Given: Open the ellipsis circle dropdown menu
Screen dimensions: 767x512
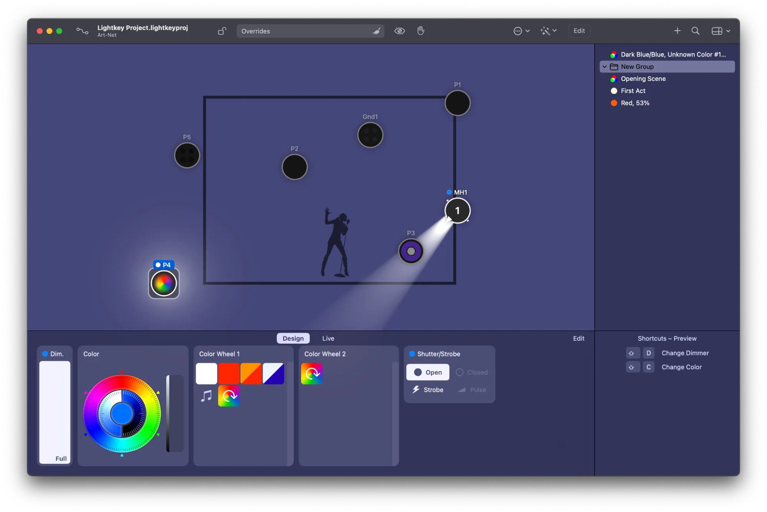Looking at the screenshot, I should pyautogui.click(x=521, y=31).
